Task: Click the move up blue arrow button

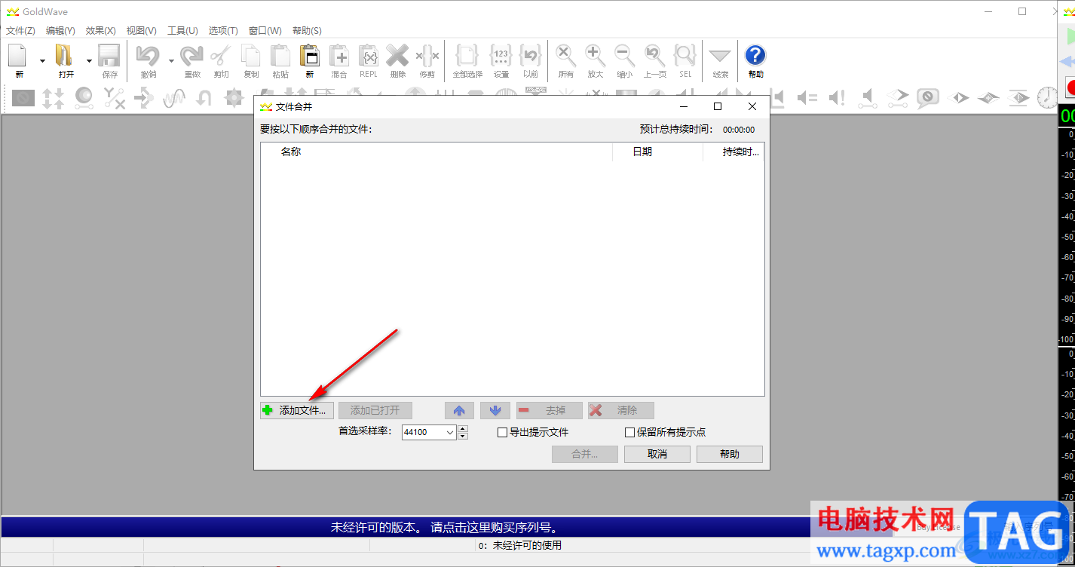Action: (459, 411)
